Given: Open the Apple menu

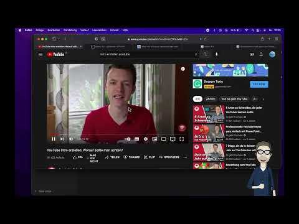Looking at the screenshot, I should point(20,30).
